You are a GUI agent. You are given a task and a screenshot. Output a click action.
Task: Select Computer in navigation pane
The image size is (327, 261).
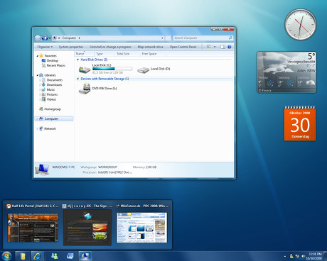54,118
